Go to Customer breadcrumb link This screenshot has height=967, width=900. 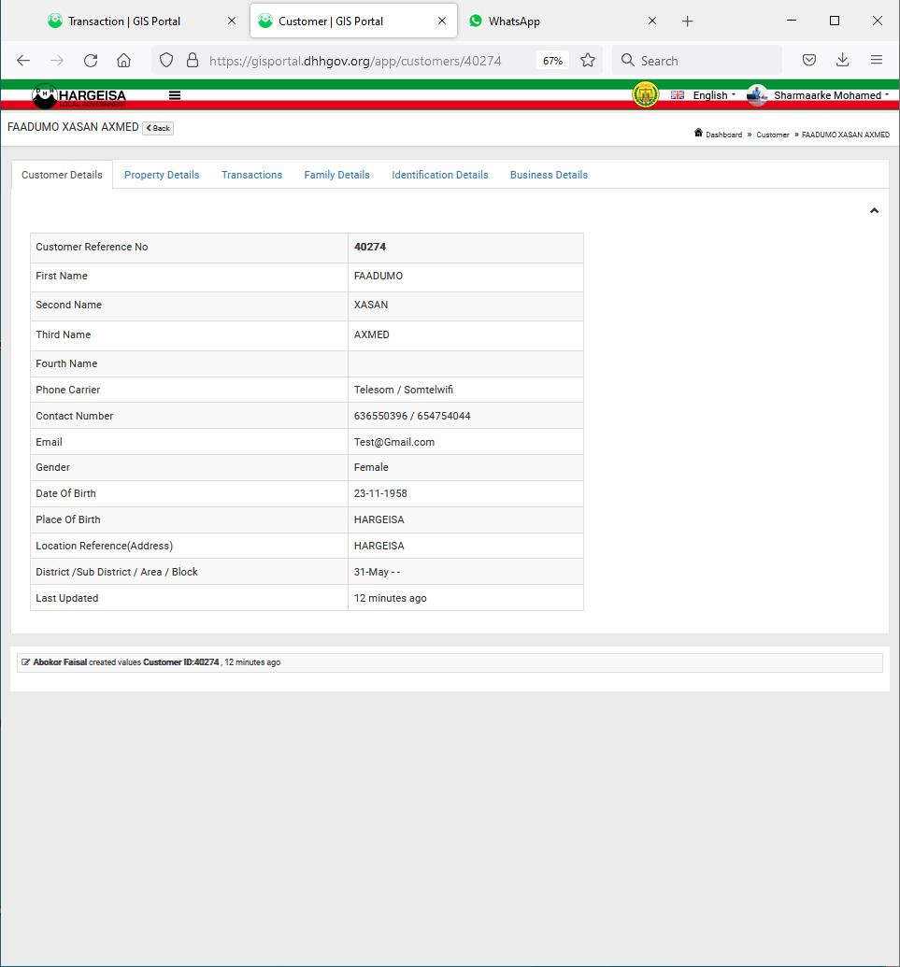click(x=773, y=135)
